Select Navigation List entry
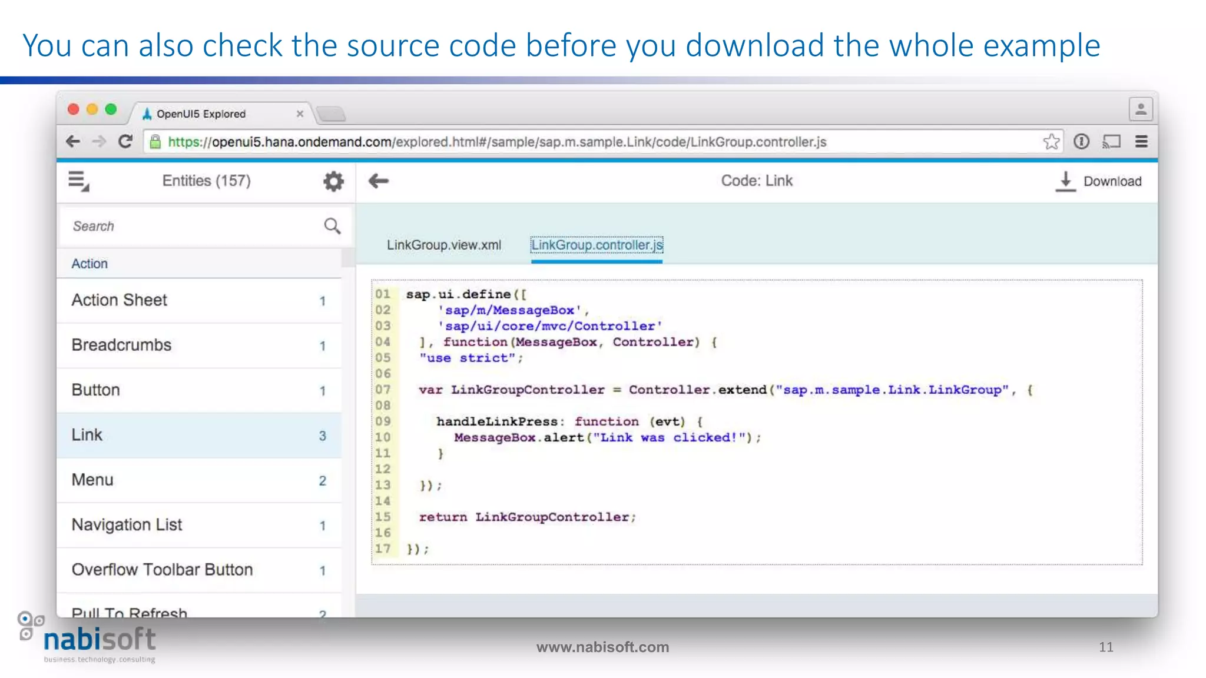 199,525
